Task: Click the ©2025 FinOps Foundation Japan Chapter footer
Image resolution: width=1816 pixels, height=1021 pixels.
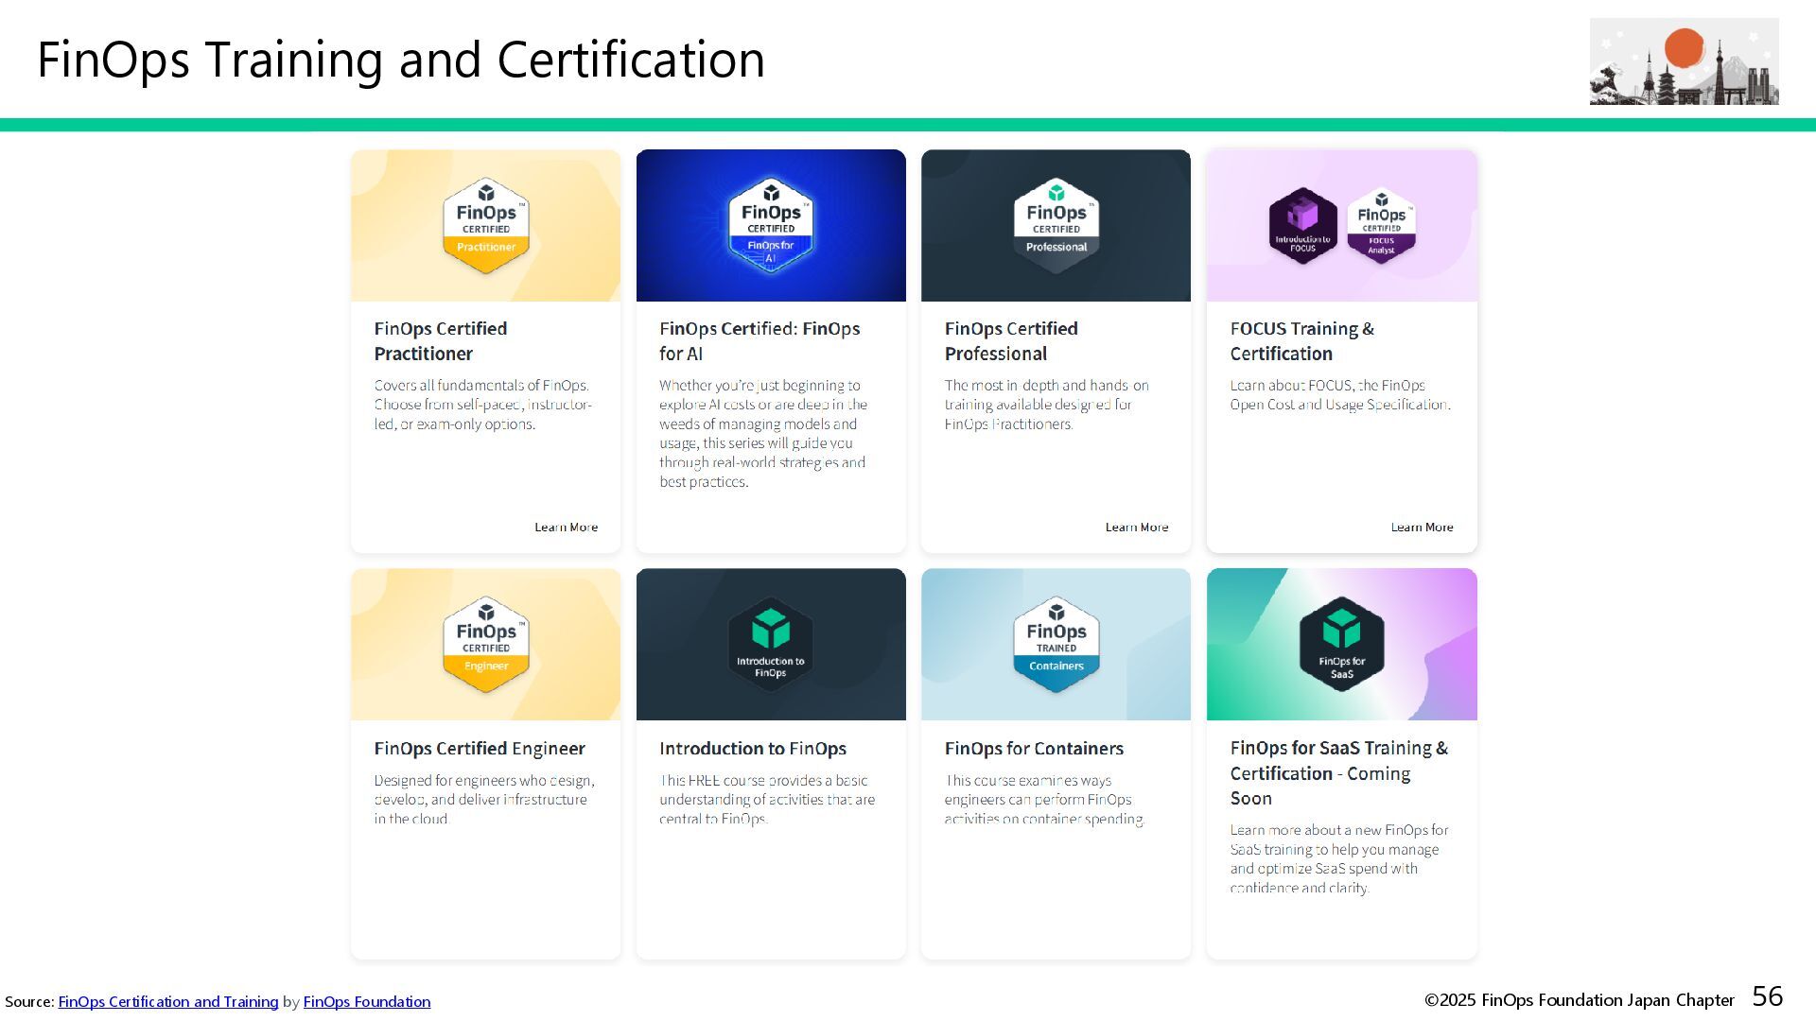Action: [x=1580, y=1000]
